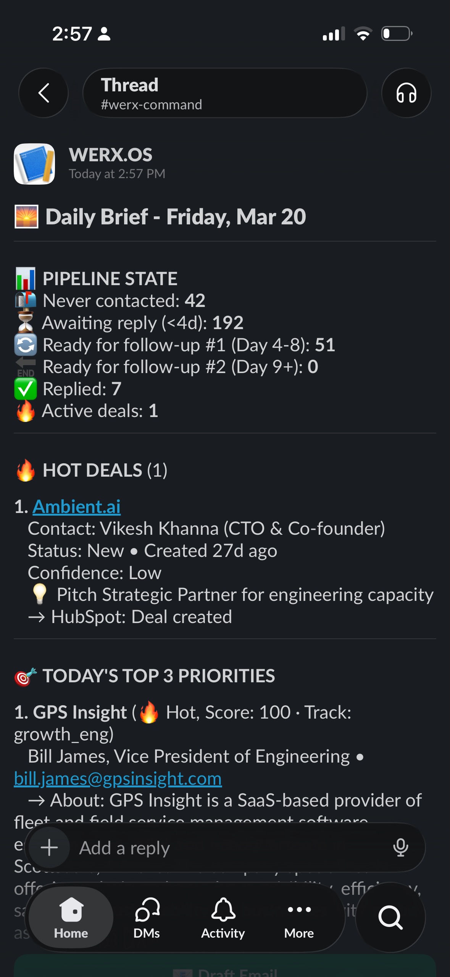The image size is (450, 977).
Task: Tap the green checkmark beside Replied
Action: 26,389
